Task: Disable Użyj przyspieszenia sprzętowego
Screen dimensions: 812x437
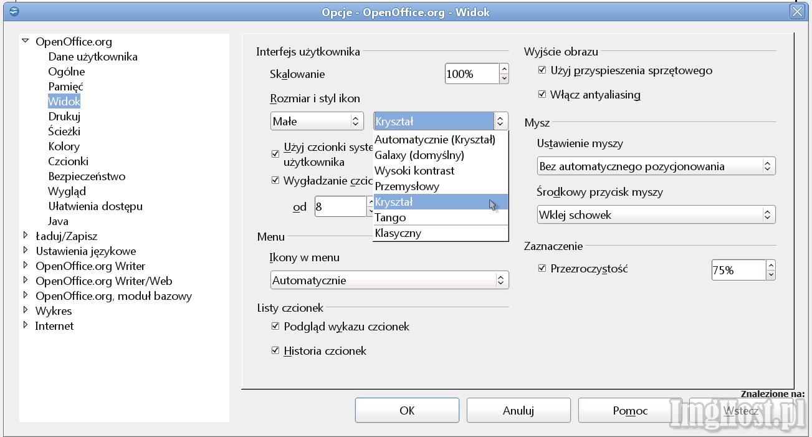Action: click(542, 70)
